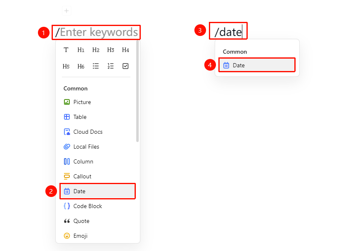Select the H5 heading icon
Image resolution: width=341 pixels, height=251 pixels.
click(66, 66)
